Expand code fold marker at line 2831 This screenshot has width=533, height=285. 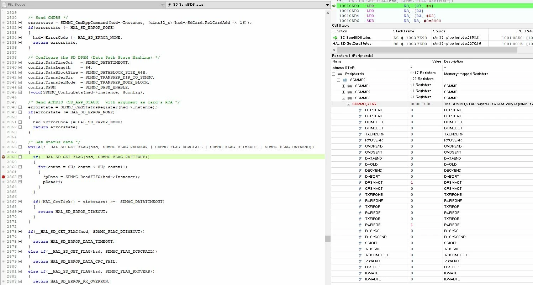(x=20, y=22)
